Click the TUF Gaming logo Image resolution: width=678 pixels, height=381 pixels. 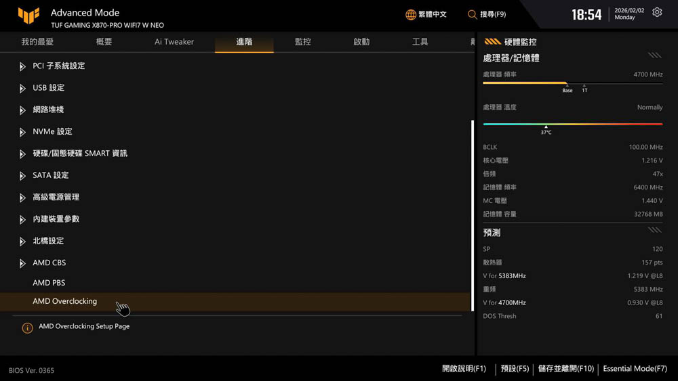coord(28,15)
